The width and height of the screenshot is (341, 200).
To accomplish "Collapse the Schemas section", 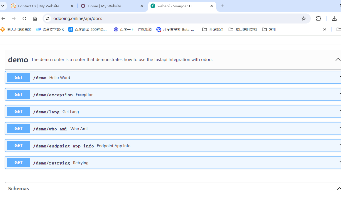I will (338, 189).
